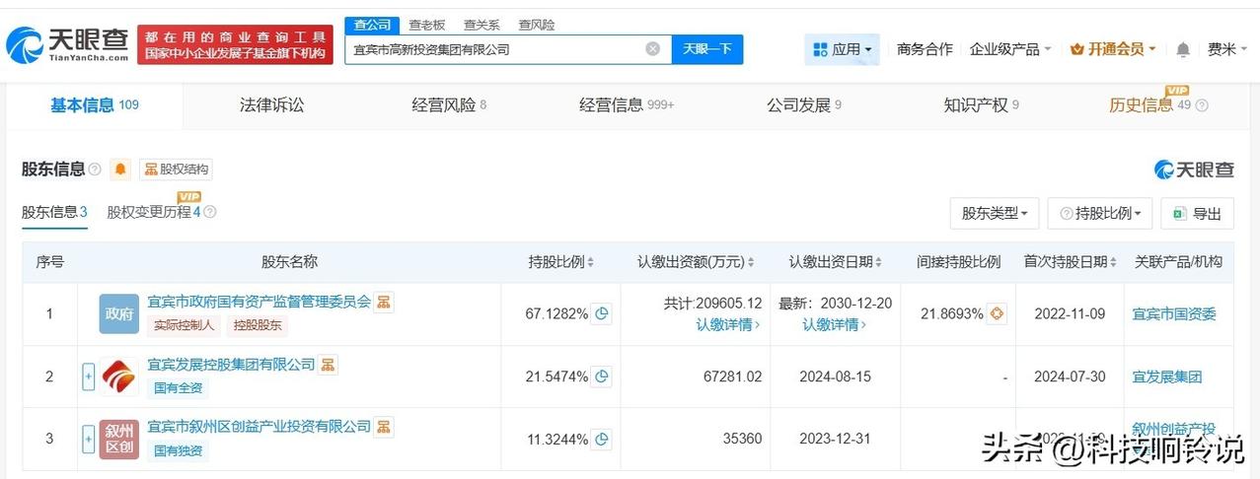Open the 宜发展集团 related organization link

coord(1167,376)
